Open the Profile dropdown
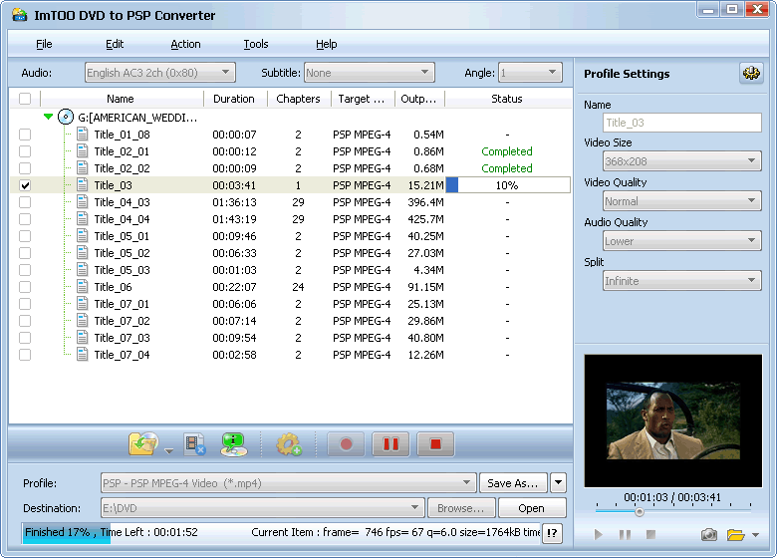Image resolution: width=777 pixels, height=558 pixels. 289,482
